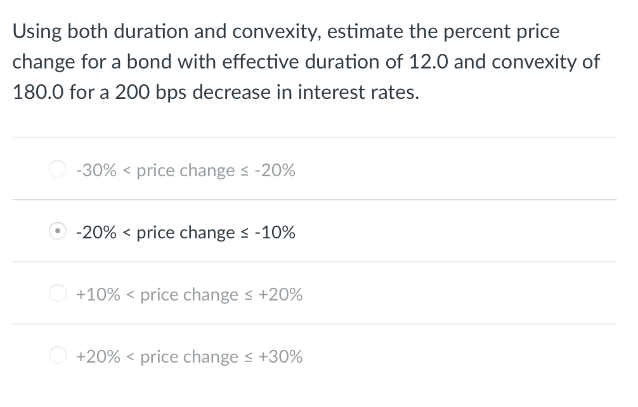
Task: Click the text '-30% < price change ≤ -20%'
Action: click(185, 170)
